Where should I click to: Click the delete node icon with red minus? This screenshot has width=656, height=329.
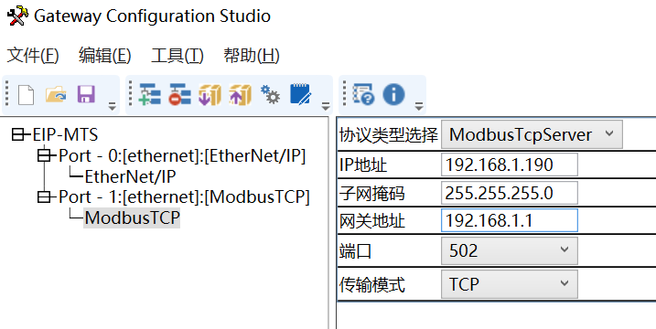[180, 94]
